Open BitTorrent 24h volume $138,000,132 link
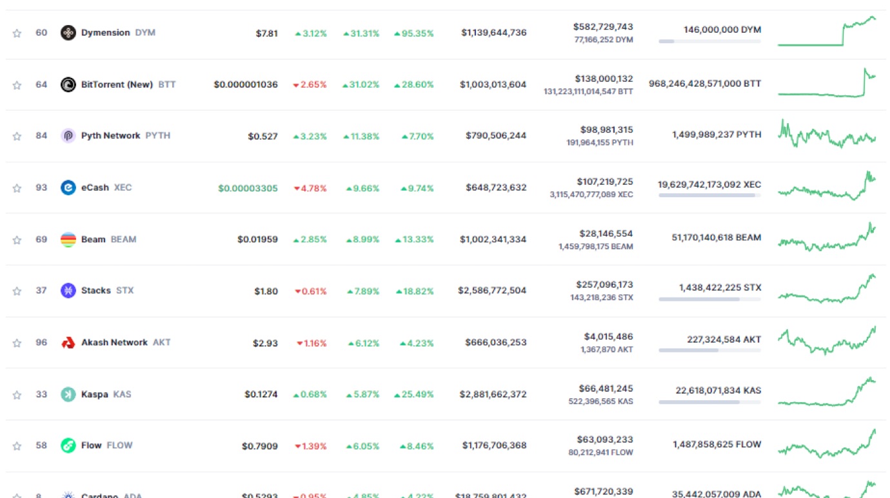The image size is (890, 498). (603, 79)
